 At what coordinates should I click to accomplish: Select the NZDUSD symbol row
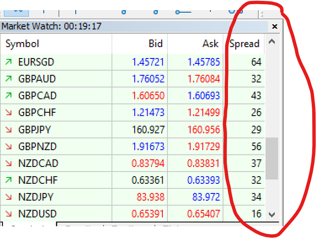pos(133,214)
